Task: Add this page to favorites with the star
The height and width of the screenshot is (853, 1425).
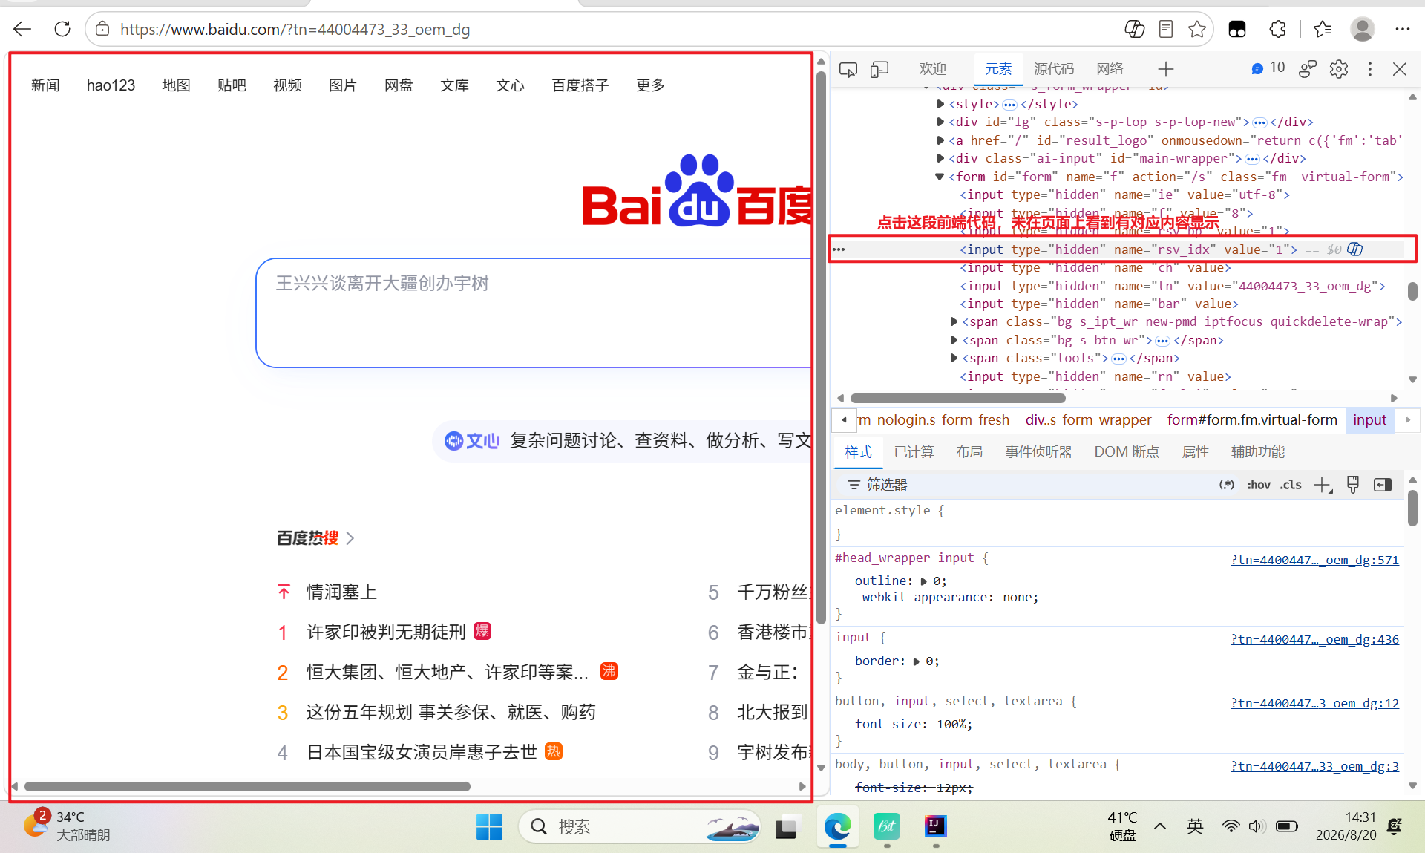Action: [x=1197, y=29]
